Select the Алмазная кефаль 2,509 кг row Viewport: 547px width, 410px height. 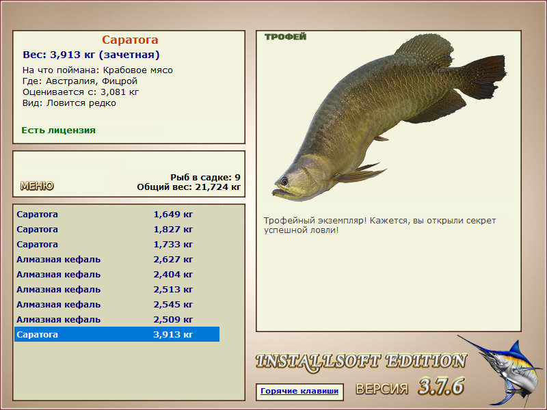[117, 319]
